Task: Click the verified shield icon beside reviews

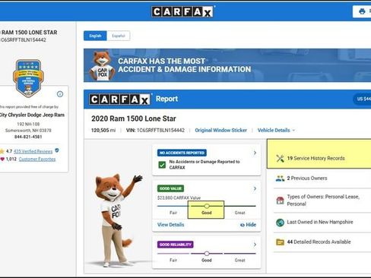Action: (x=57, y=150)
